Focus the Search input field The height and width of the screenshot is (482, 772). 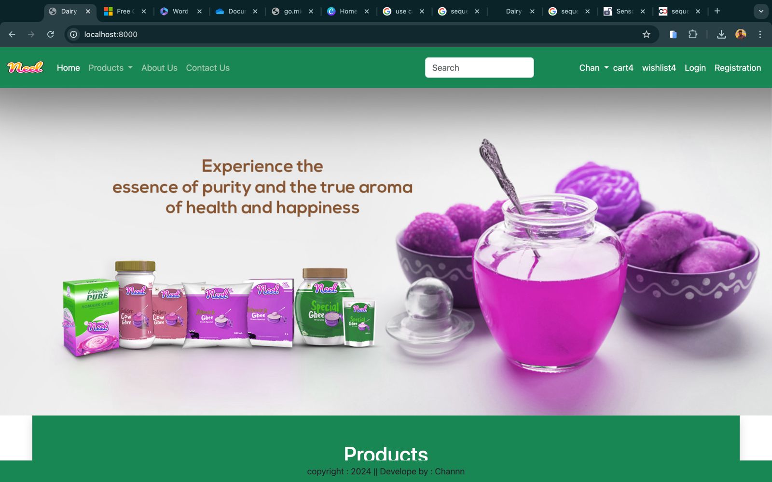click(x=479, y=67)
